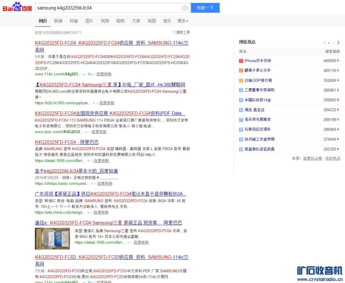
Task: Expand dropdown arrow after detail.1688.com below 阿里巴巴 result
Action: (88, 161)
